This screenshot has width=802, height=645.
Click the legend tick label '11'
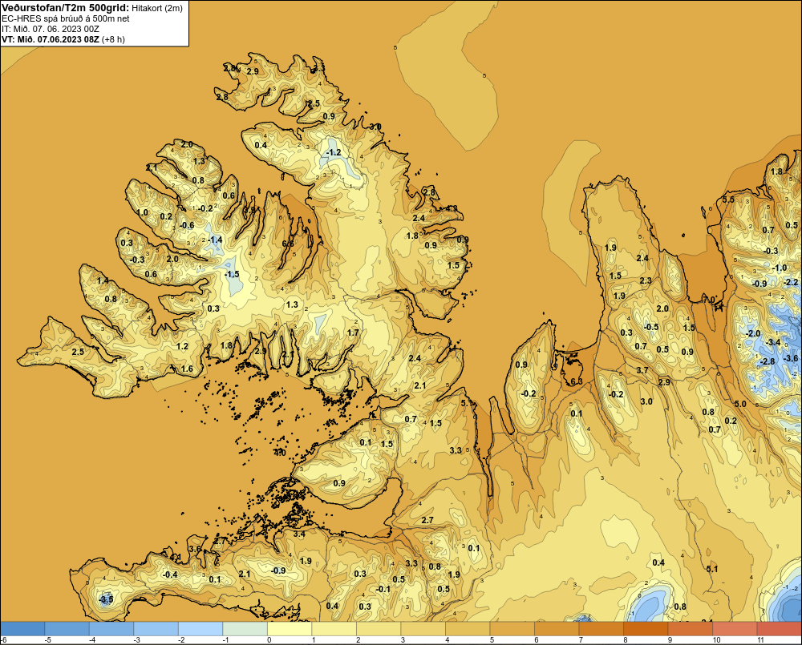click(760, 640)
